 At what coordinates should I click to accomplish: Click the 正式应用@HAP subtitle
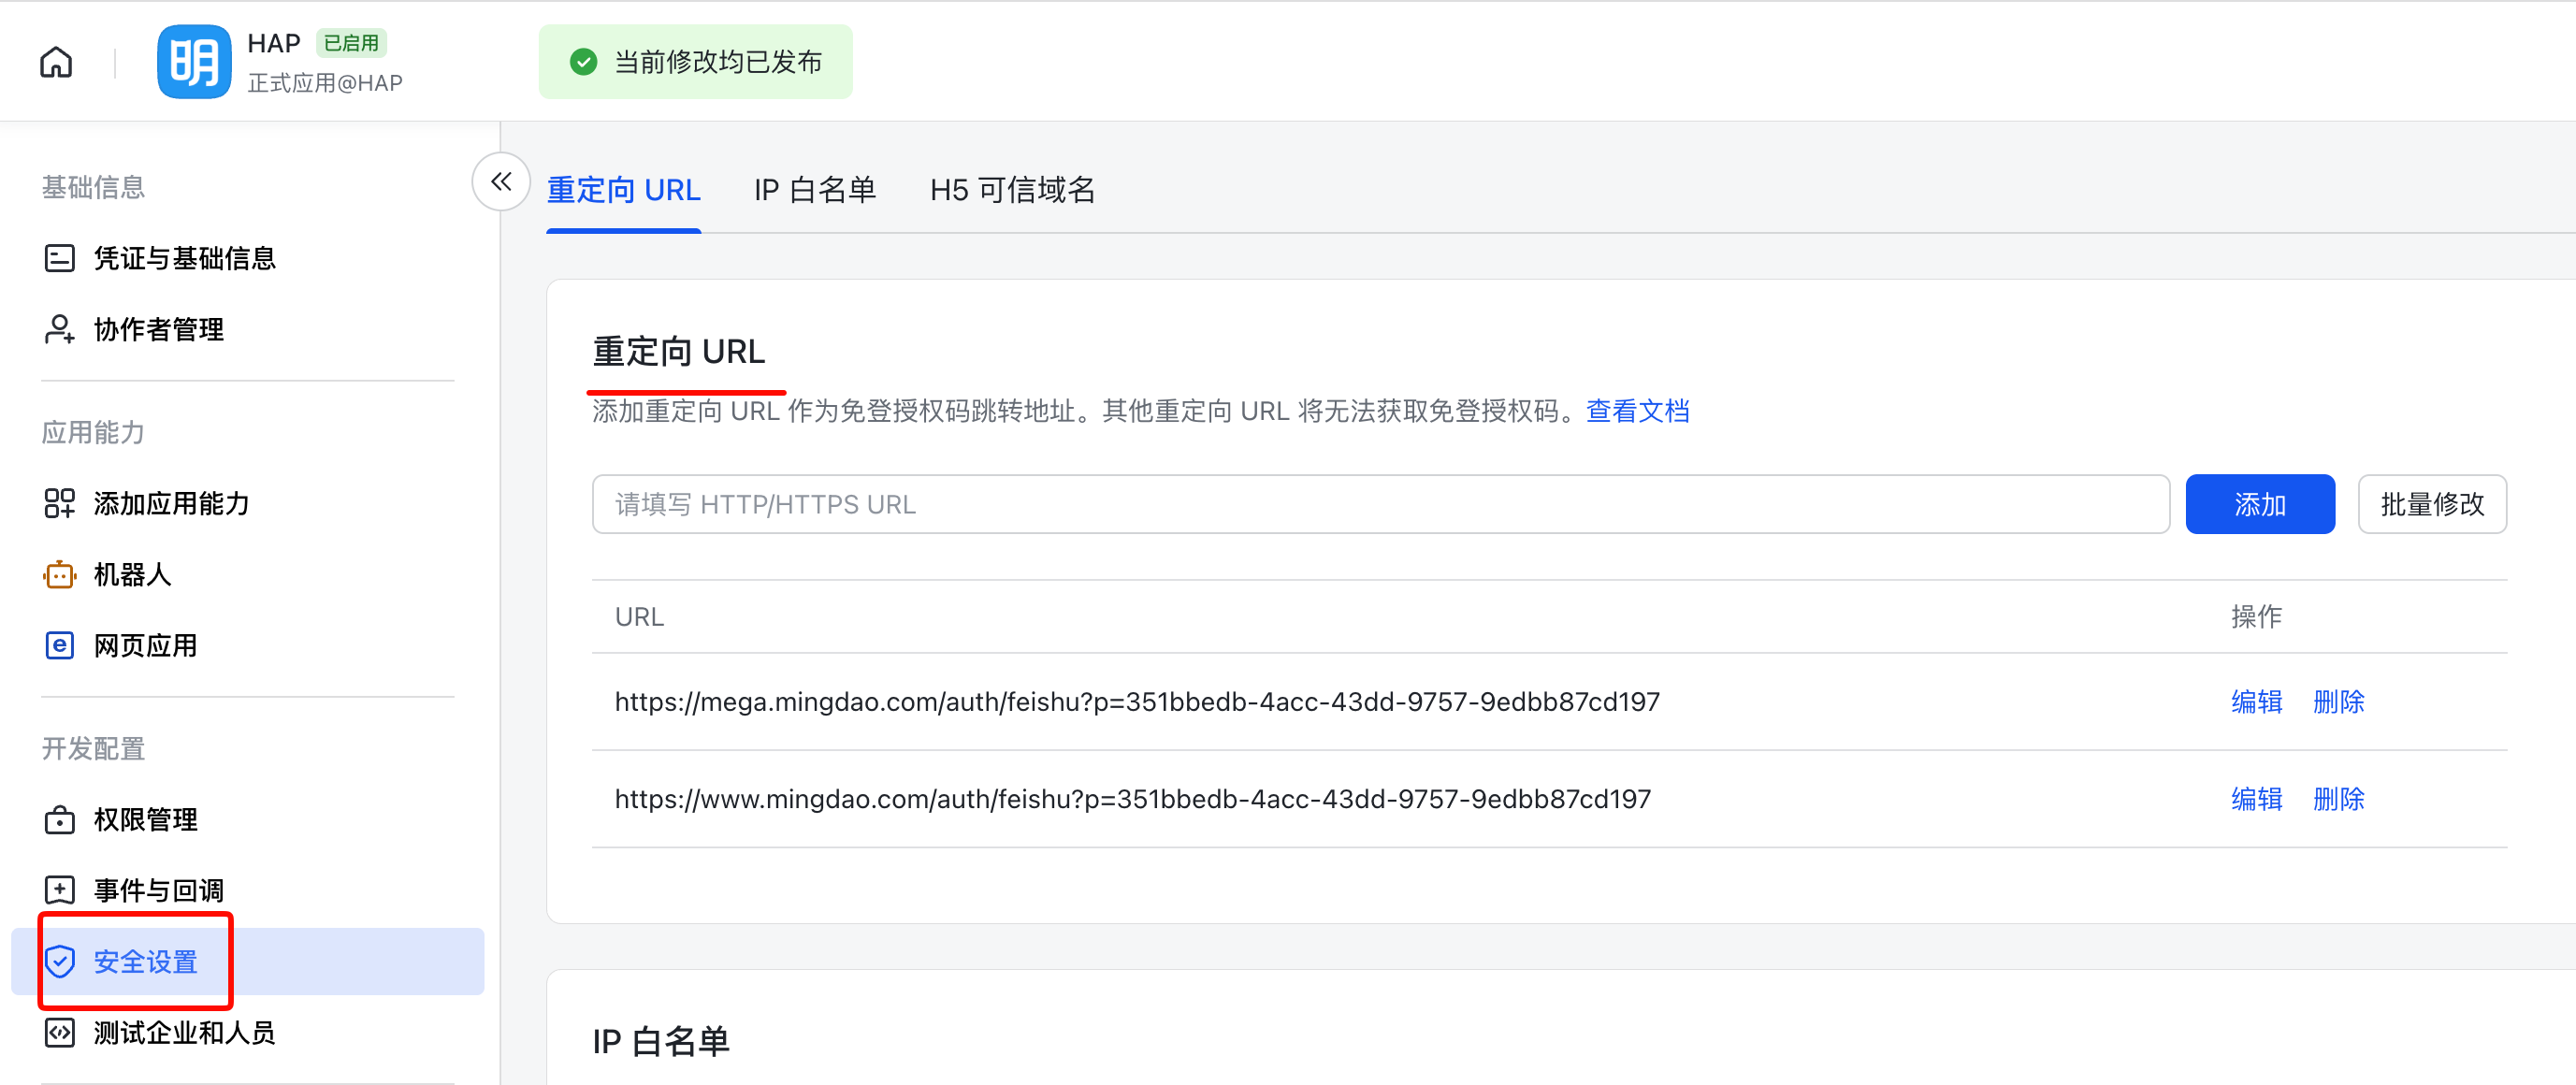[325, 83]
